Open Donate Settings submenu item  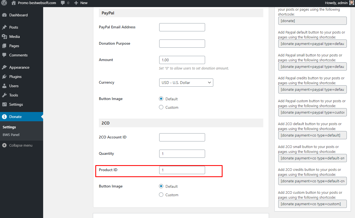tap(9, 127)
